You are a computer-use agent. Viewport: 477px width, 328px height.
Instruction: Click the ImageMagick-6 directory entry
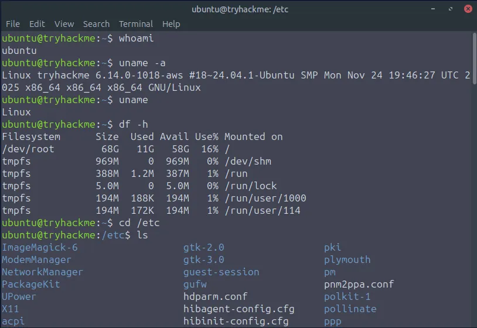[39, 247]
